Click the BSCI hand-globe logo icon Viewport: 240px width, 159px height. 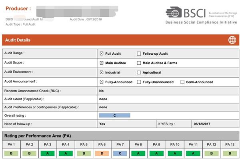(174, 12)
